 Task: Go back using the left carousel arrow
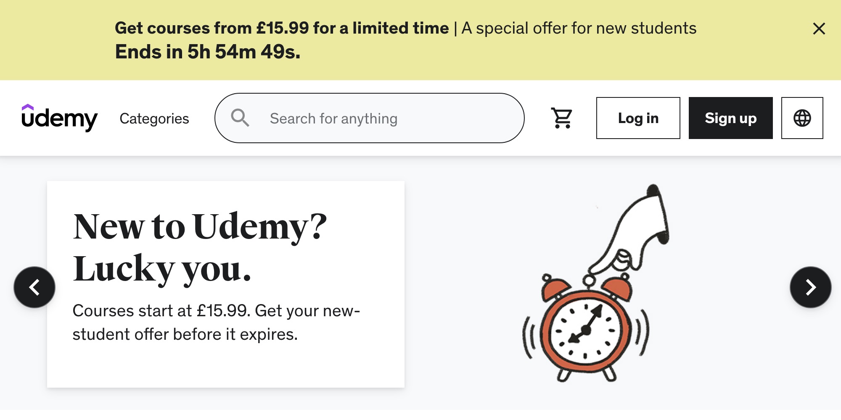pos(35,288)
